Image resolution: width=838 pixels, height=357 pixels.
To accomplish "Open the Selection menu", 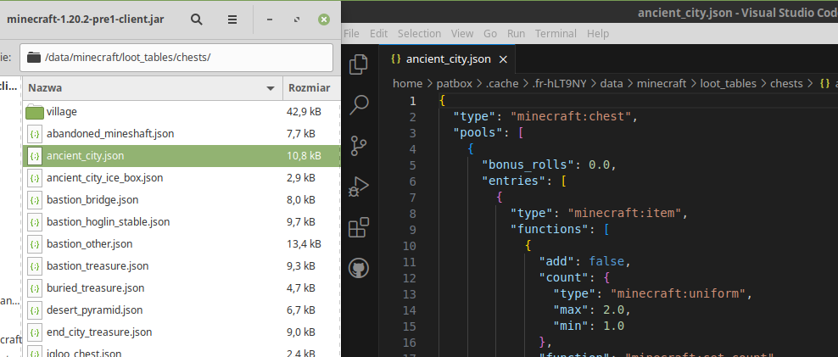I will [x=419, y=33].
